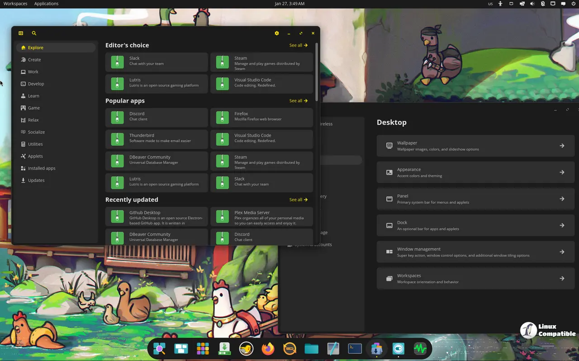Open the Workspaces menu in the top panel

[15, 4]
